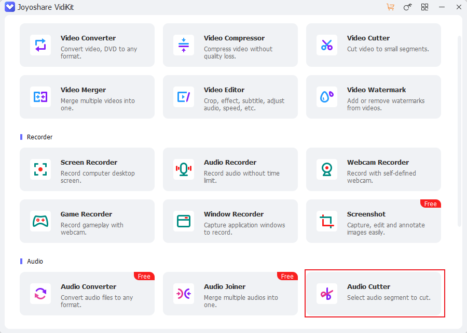
Task: Click 'Convert video, DVD to any format.' text
Action: coord(99,53)
